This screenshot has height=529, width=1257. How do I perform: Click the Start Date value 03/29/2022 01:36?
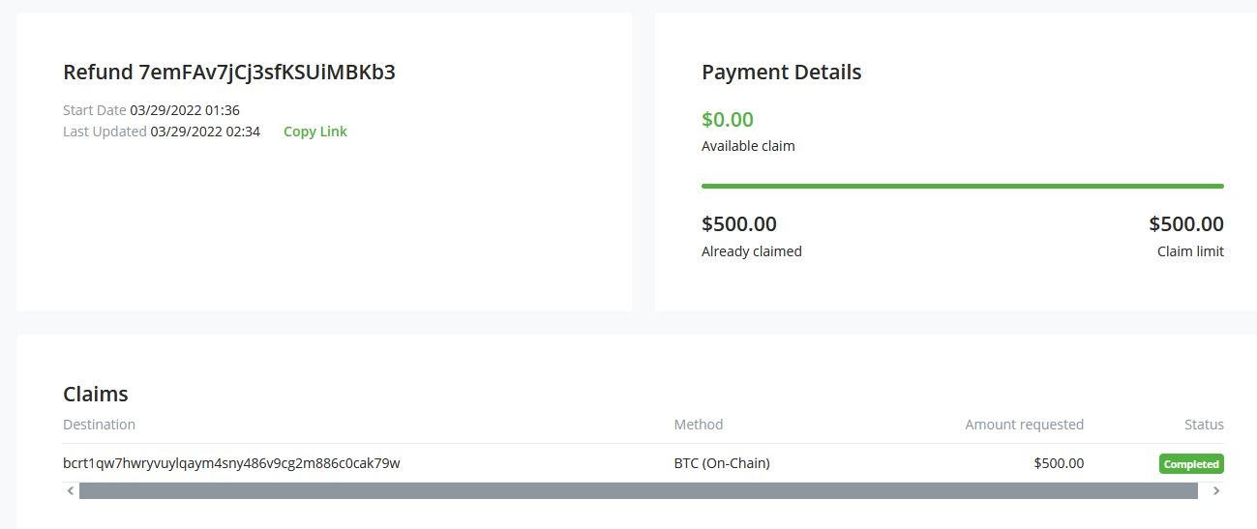pyautogui.click(x=185, y=110)
